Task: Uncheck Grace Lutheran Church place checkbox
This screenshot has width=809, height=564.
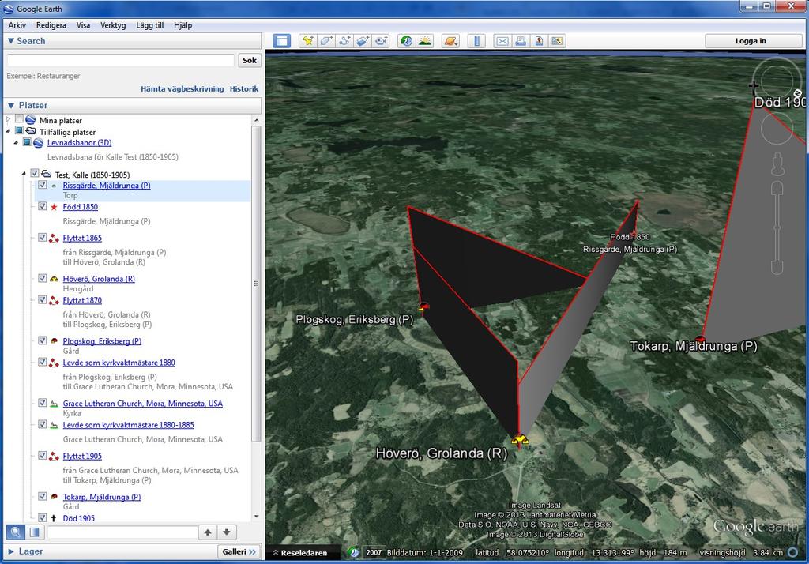Action: click(x=43, y=403)
